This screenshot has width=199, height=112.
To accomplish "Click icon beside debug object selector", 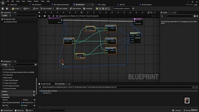I will [x=133, y=8].
